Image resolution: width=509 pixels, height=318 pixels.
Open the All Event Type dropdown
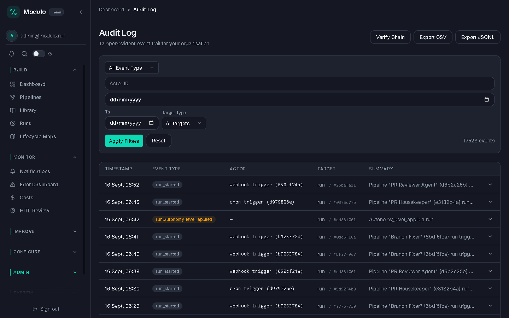132,68
